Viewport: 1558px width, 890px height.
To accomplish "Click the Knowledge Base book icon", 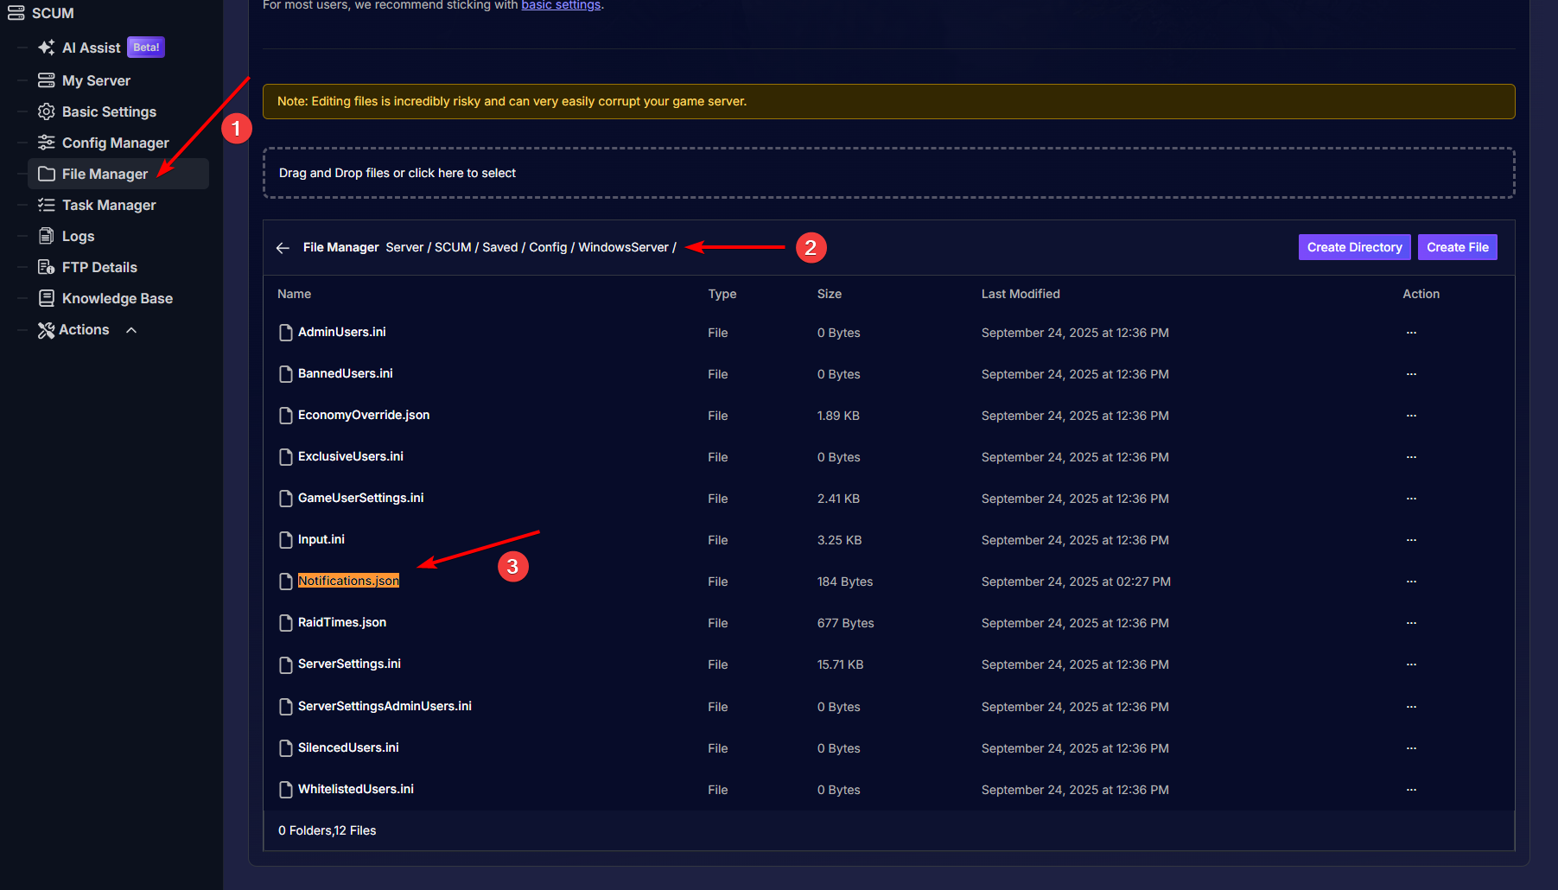I will [x=47, y=298].
